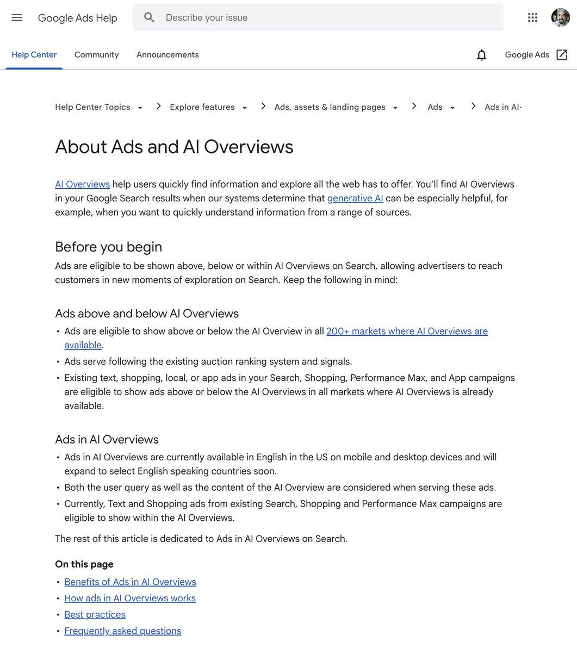Click the Google Ads external link icon
The image size is (577, 653).
click(562, 55)
